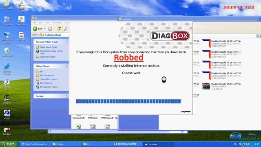
Task: Open My Computer desktop icon
Action: click(x=7, y=21)
